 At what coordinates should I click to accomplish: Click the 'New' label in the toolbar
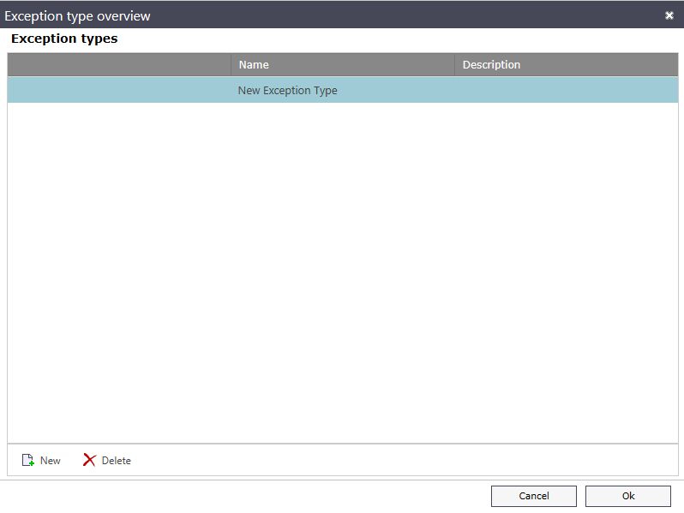(51, 460)
